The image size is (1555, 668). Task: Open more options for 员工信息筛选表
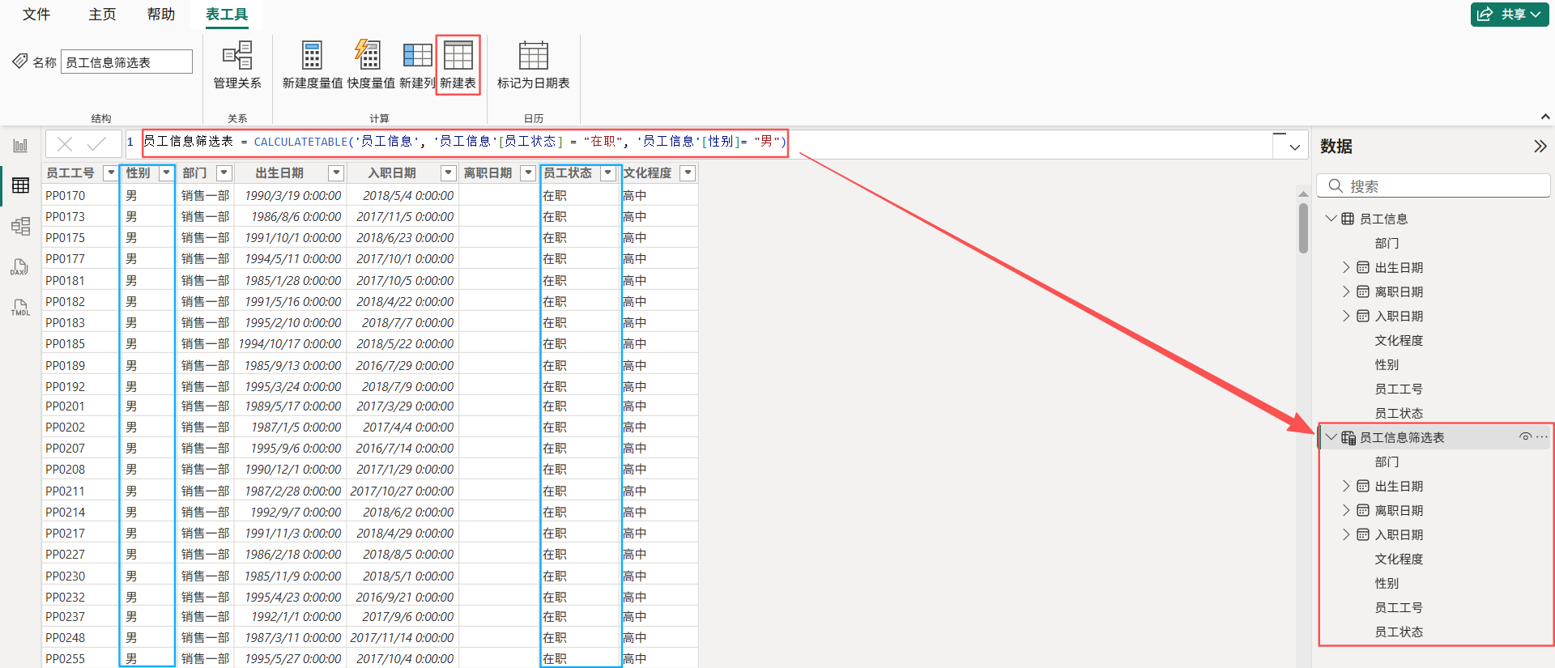[1542, 437]
